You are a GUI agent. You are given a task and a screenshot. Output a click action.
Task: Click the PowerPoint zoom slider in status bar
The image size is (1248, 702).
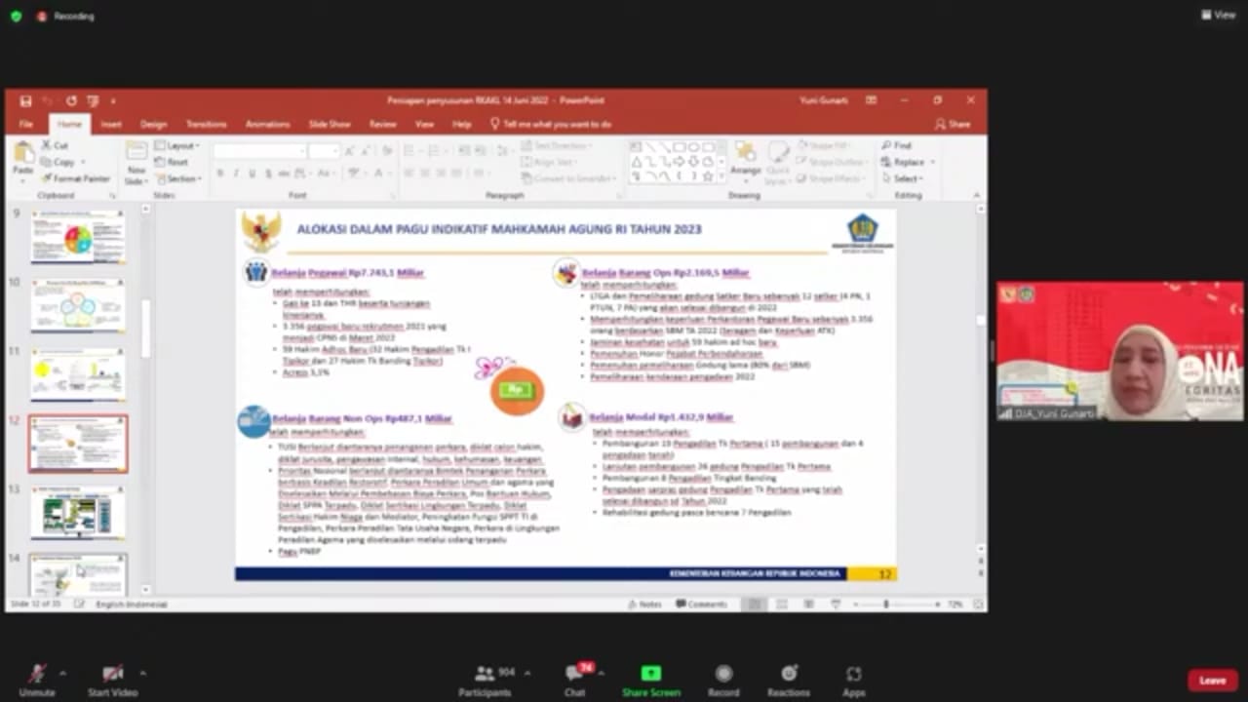point(886,604)
